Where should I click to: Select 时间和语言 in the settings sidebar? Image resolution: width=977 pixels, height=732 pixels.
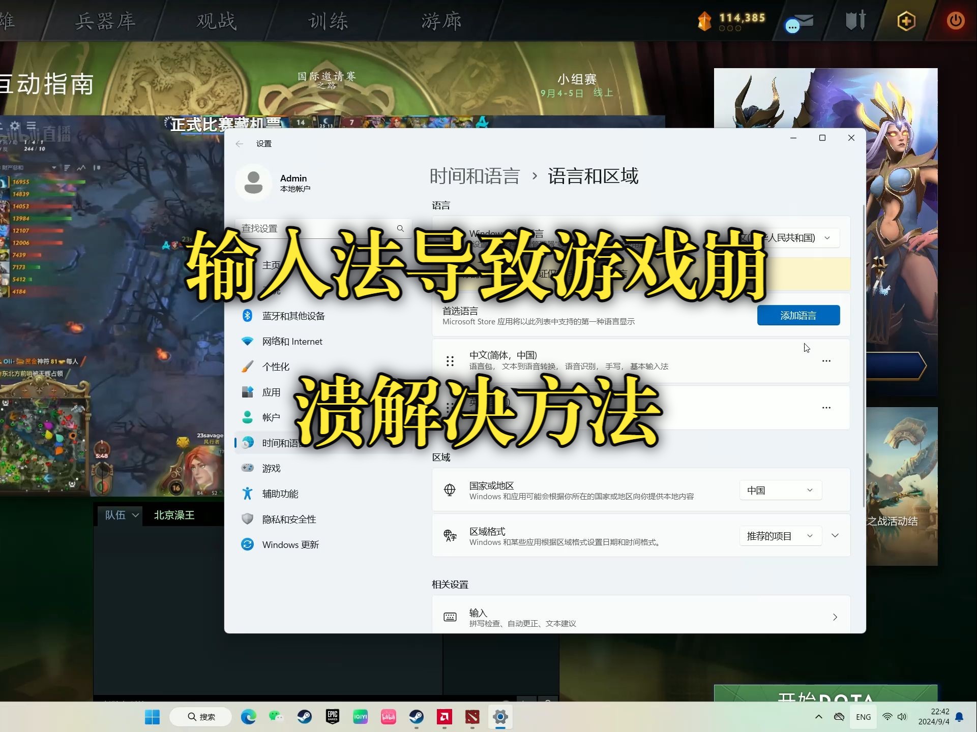[323, 443]
